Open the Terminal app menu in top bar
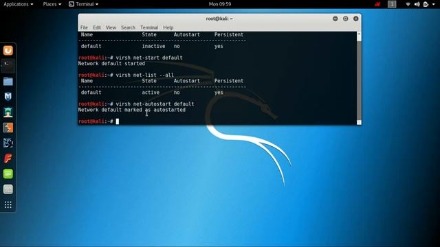 tap(84, 4)
